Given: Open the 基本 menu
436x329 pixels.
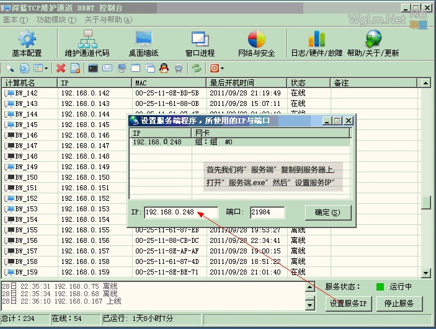Looking at the screenshot, I should [16, 20].
